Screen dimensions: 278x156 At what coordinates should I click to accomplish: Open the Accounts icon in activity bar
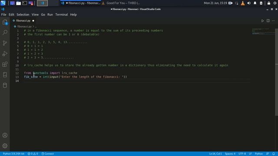[5, 135]
